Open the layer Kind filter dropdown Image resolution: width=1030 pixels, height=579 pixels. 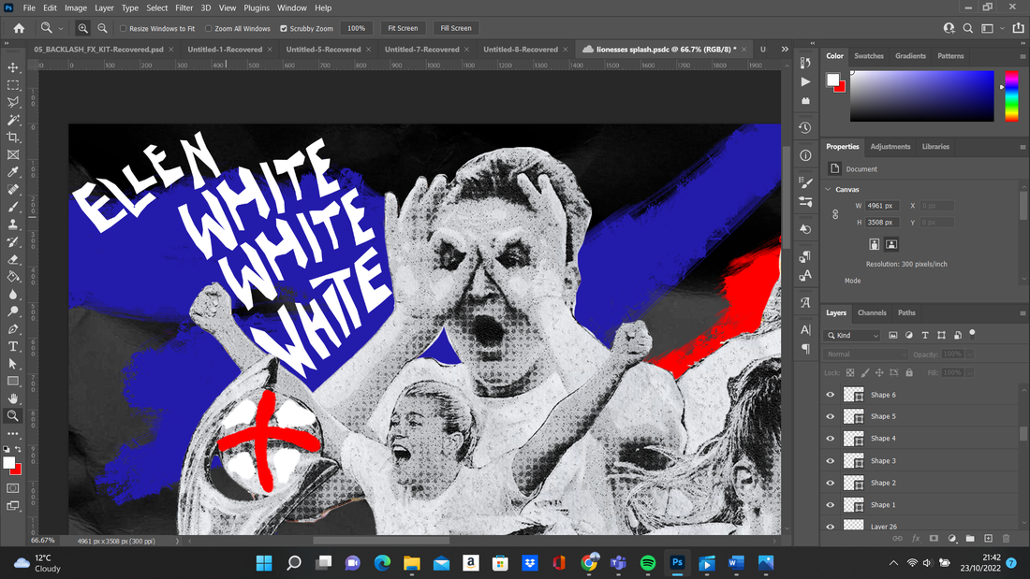pyautogui.click(x=853, y=336)
